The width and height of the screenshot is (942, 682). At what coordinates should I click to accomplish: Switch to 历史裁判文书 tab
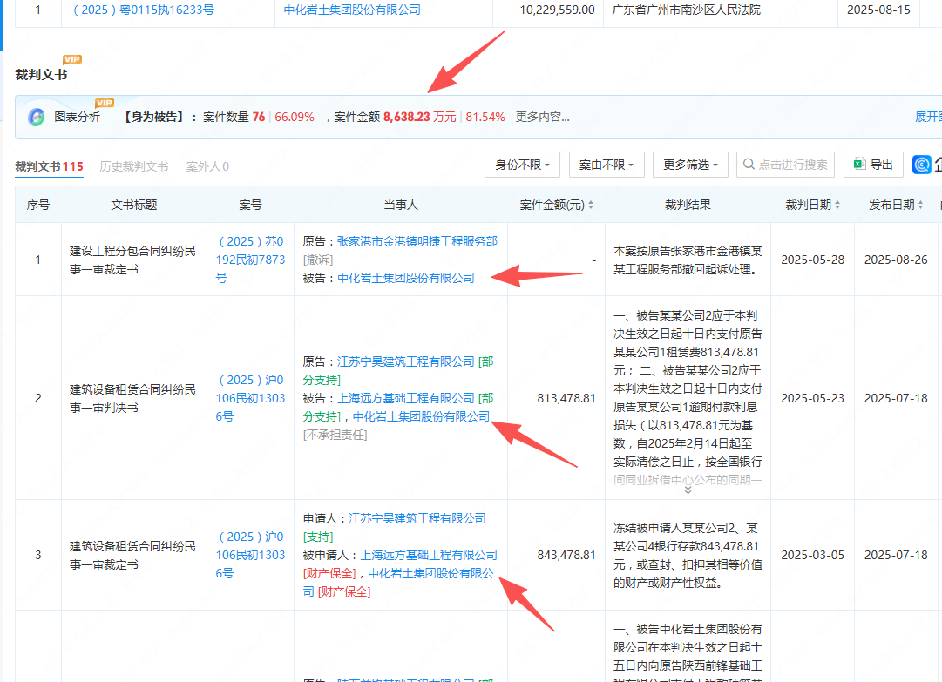tap(134, 166)
